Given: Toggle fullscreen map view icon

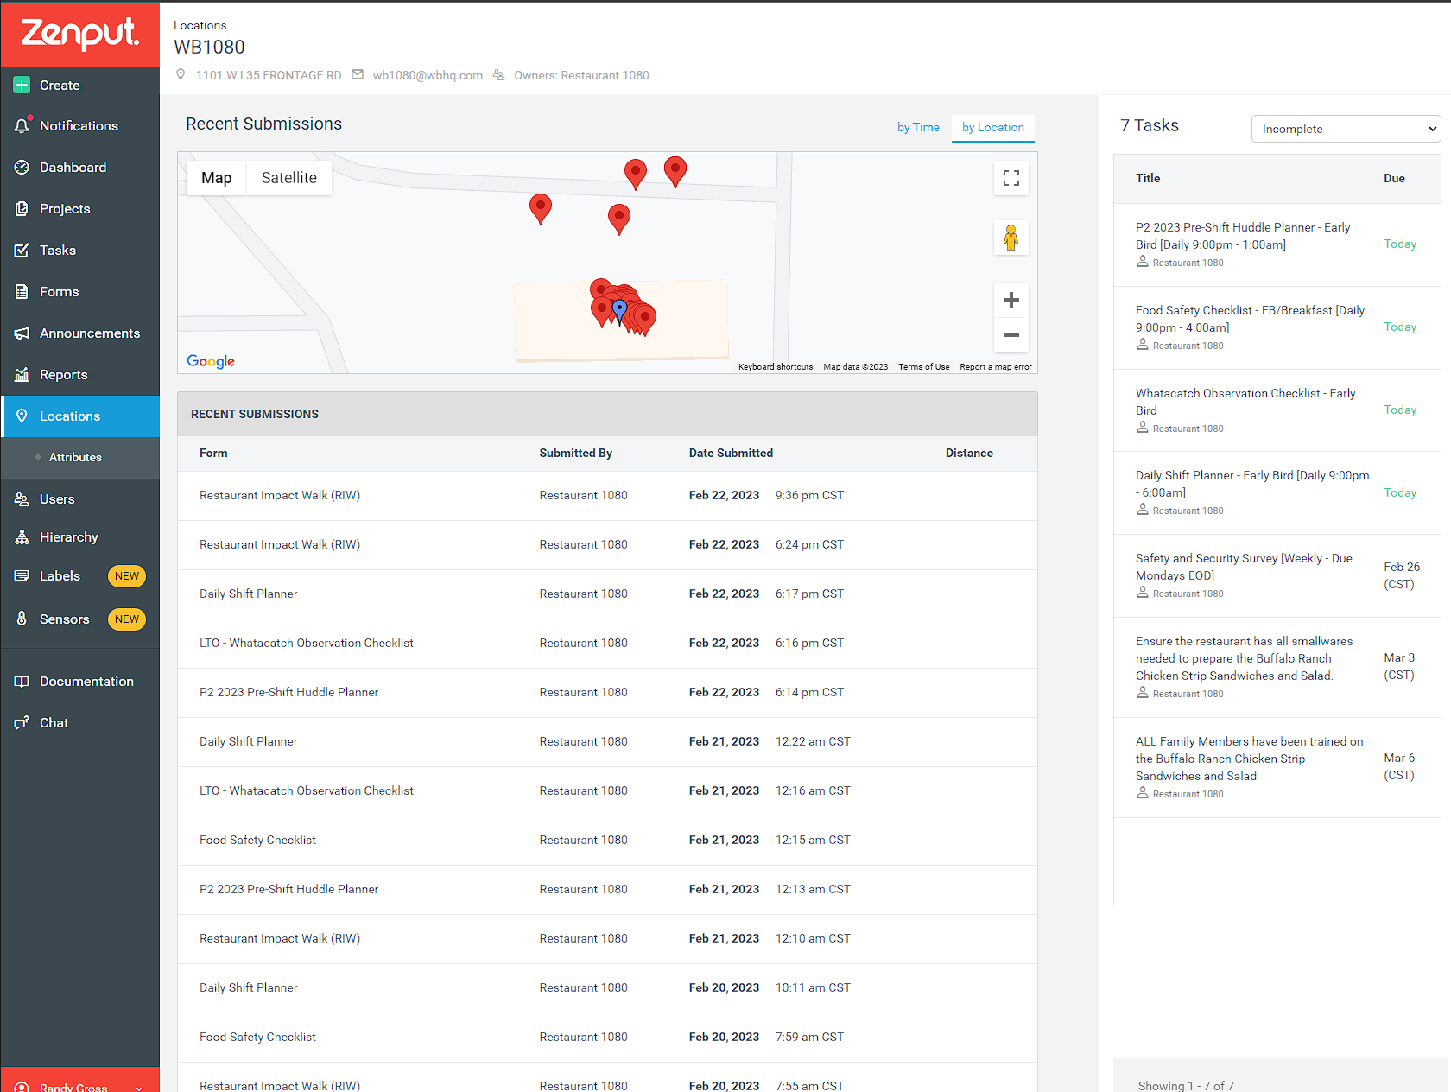Looking at the screenshot, I should pyautogui.click(x=1011, y=178).
